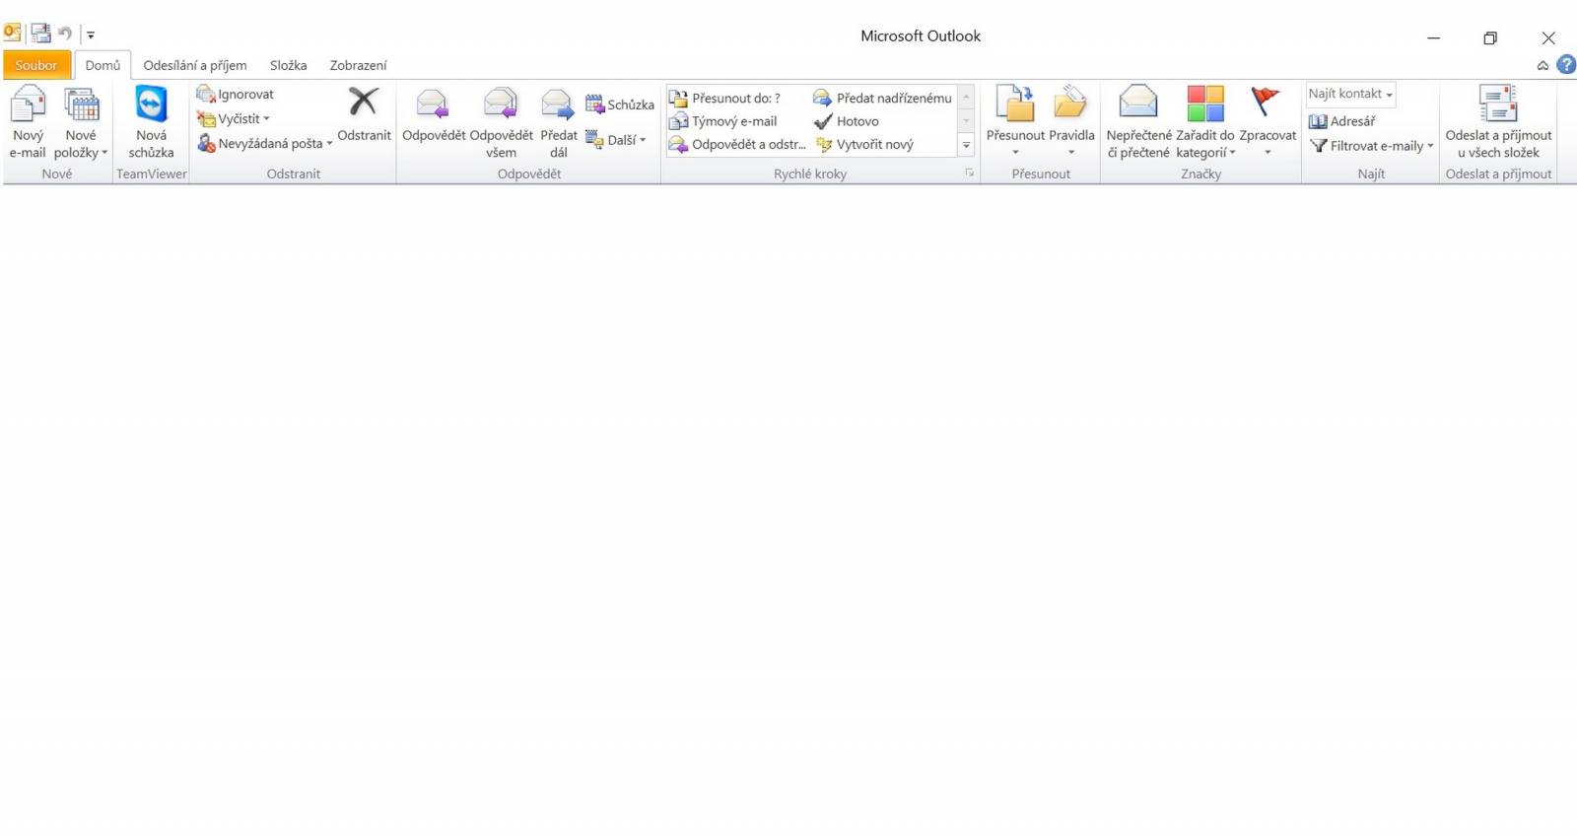
Task: Reply with a Schůzka meeting
Action: point(620,105)
